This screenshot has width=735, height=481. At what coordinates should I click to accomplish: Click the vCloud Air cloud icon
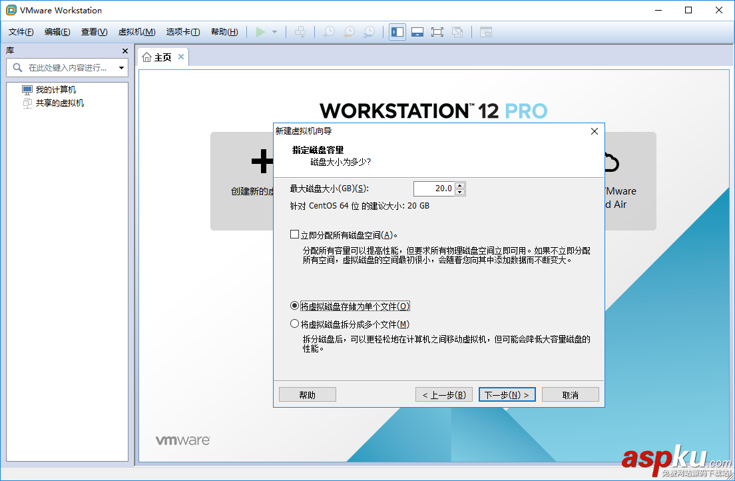(x=612, y=163)
